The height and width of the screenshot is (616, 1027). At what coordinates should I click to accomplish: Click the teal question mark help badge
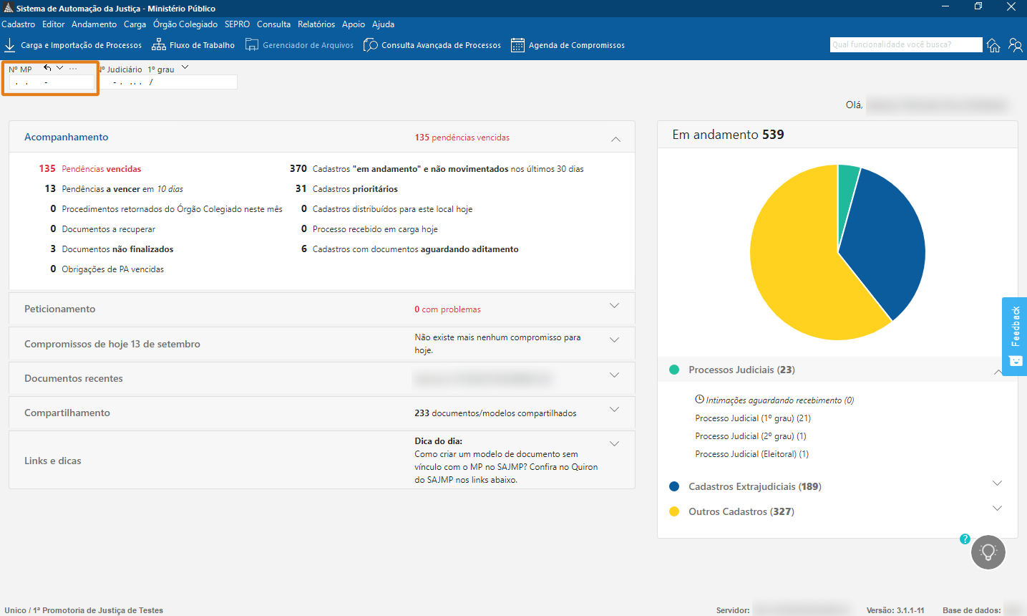tap(965, 539)
